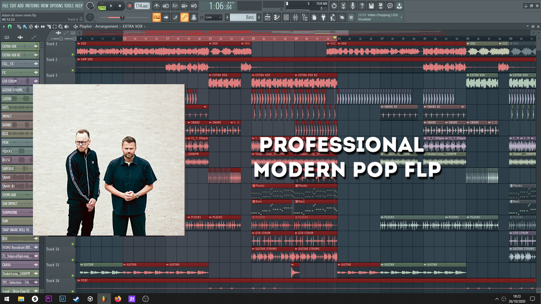Toggle overdub note blending
541x304 pixels.
pos(184,6)
